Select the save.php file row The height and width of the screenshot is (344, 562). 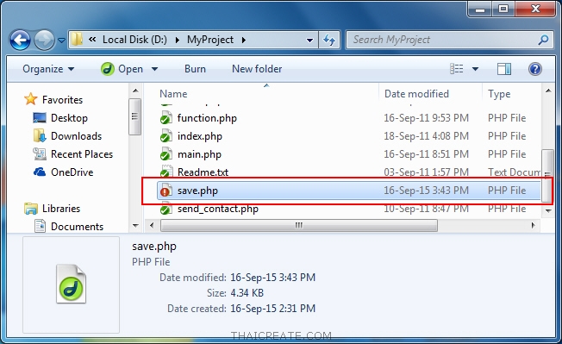[x=349, y=191]
